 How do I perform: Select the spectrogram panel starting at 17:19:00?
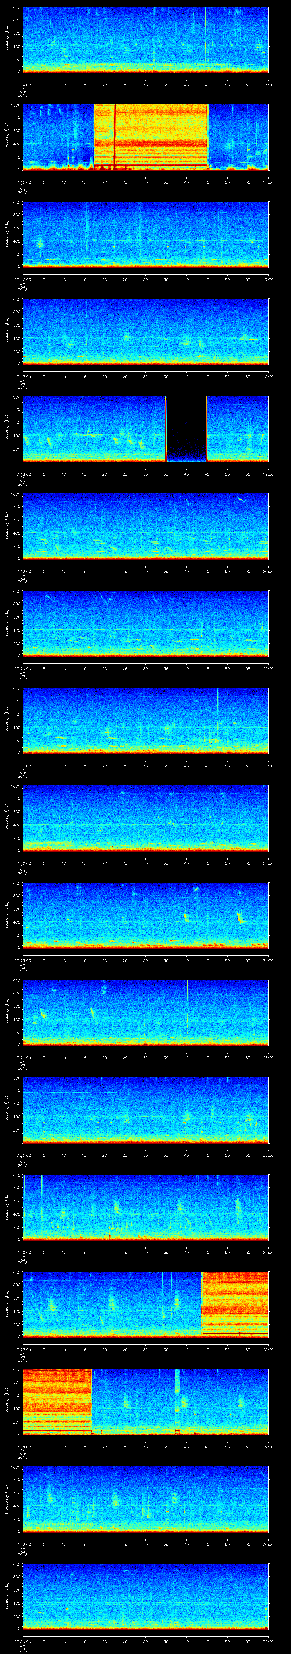click(x=145, y=526)
